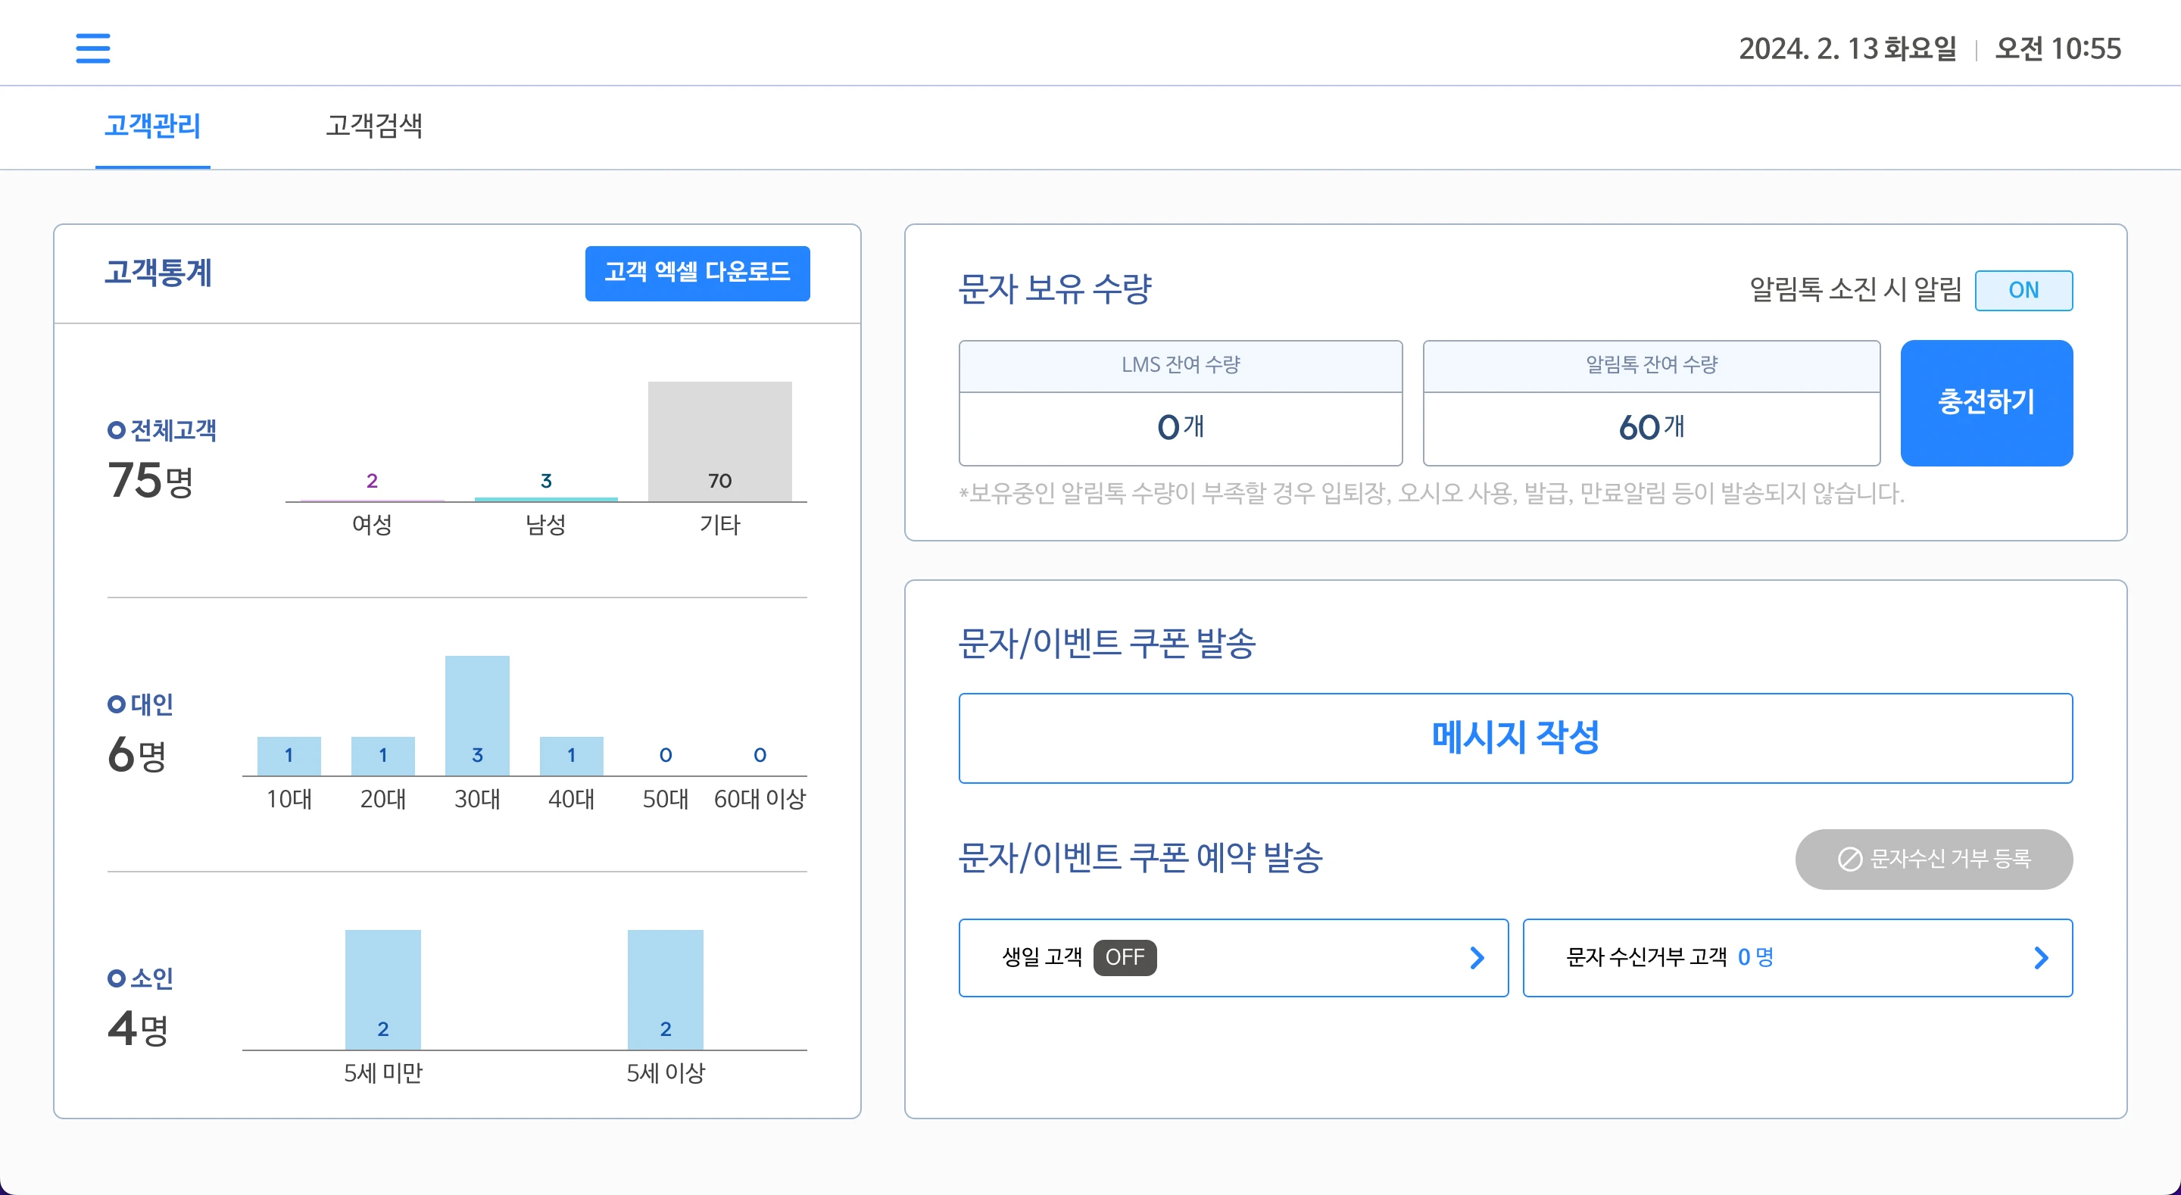
Task: Switch to the 고객검색 tab
Action: click(x=374, y=126)
